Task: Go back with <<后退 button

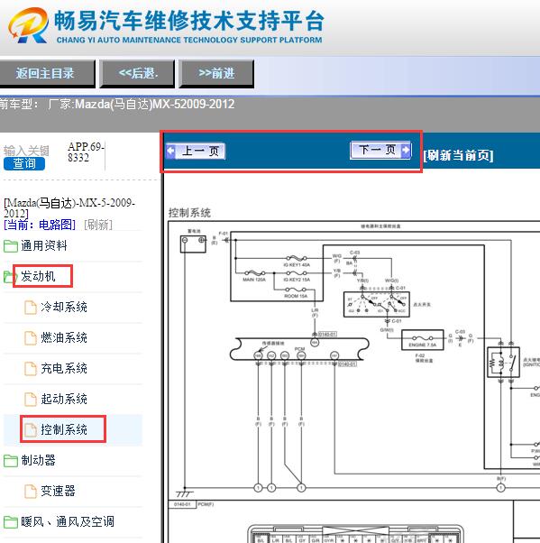Action: coord(137,73)
